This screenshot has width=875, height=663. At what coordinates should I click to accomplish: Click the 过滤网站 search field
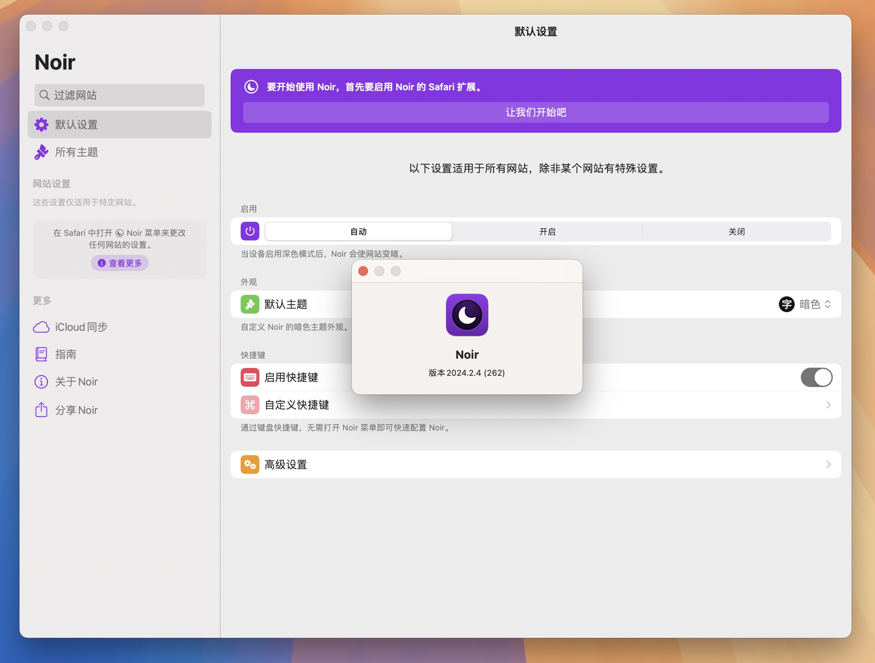pyautogui.click(x=119, y=95)
